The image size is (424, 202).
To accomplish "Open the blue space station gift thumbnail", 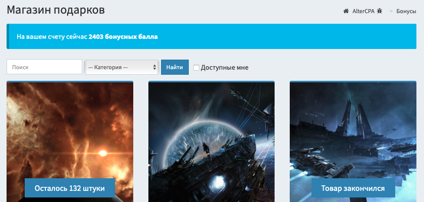I will coord(353,142).
